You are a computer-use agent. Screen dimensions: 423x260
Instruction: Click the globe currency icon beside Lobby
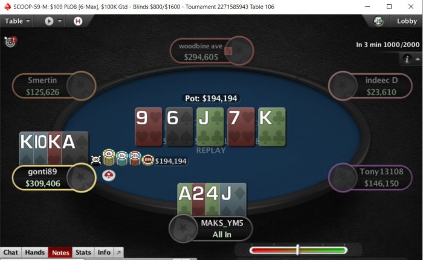point(378,21)
